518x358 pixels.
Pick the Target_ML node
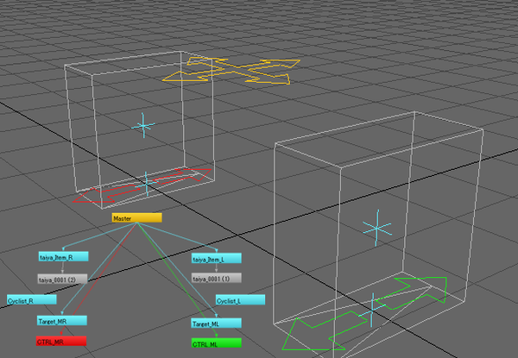tap(217, 323)
